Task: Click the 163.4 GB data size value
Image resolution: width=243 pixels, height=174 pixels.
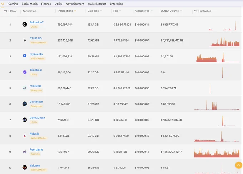Action: tap(93, 25)
